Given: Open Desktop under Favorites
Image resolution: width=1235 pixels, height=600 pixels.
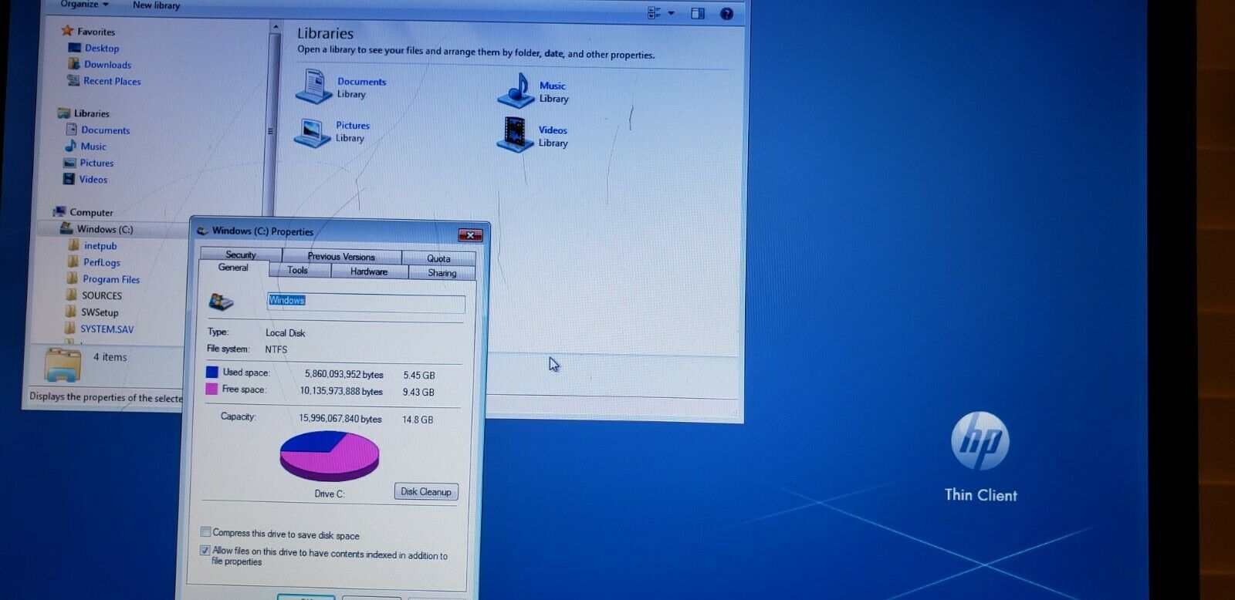Looking at the screenshot, I should click(x=101, y=48).
